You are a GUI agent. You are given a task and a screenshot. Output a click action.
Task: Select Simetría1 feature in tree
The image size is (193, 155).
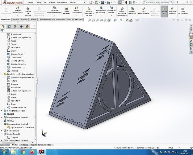click(x=14, y=71)
